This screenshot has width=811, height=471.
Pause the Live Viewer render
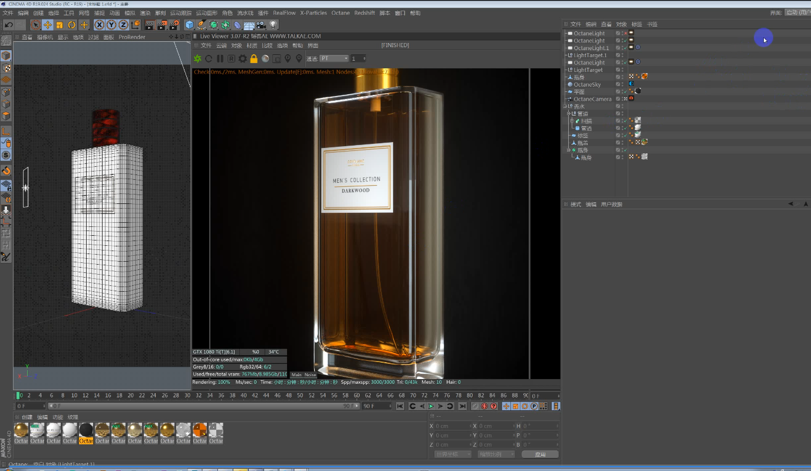click(220, 58)
